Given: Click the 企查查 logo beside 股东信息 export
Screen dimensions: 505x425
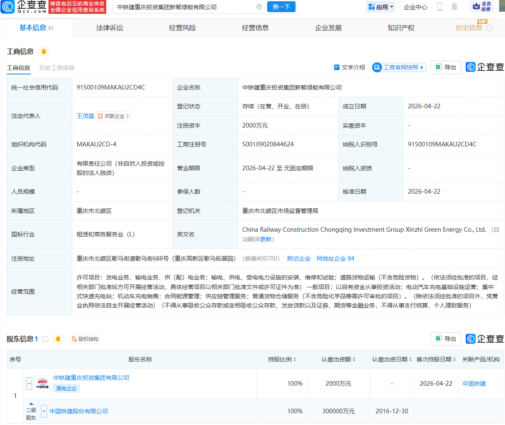Looking at the screenshot, I should (x=485, y=339).
